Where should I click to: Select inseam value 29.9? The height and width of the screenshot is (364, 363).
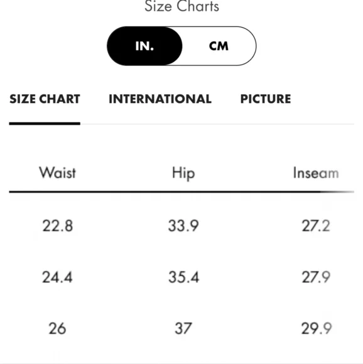(x=317, y=328)
